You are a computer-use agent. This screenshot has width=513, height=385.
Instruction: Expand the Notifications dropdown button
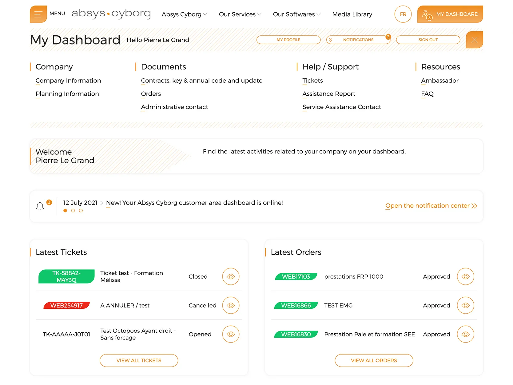click(x=358, y=40)
